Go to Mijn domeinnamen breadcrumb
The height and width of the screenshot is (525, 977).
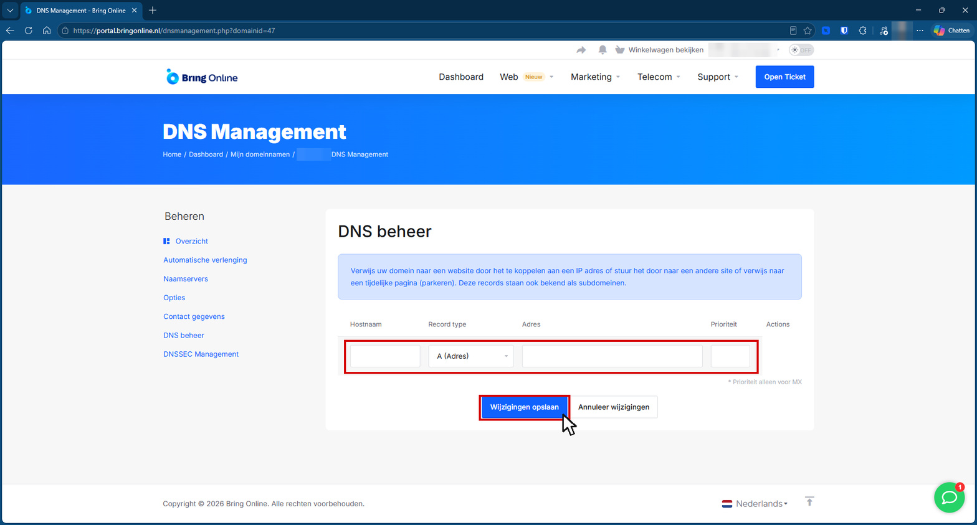260,154
